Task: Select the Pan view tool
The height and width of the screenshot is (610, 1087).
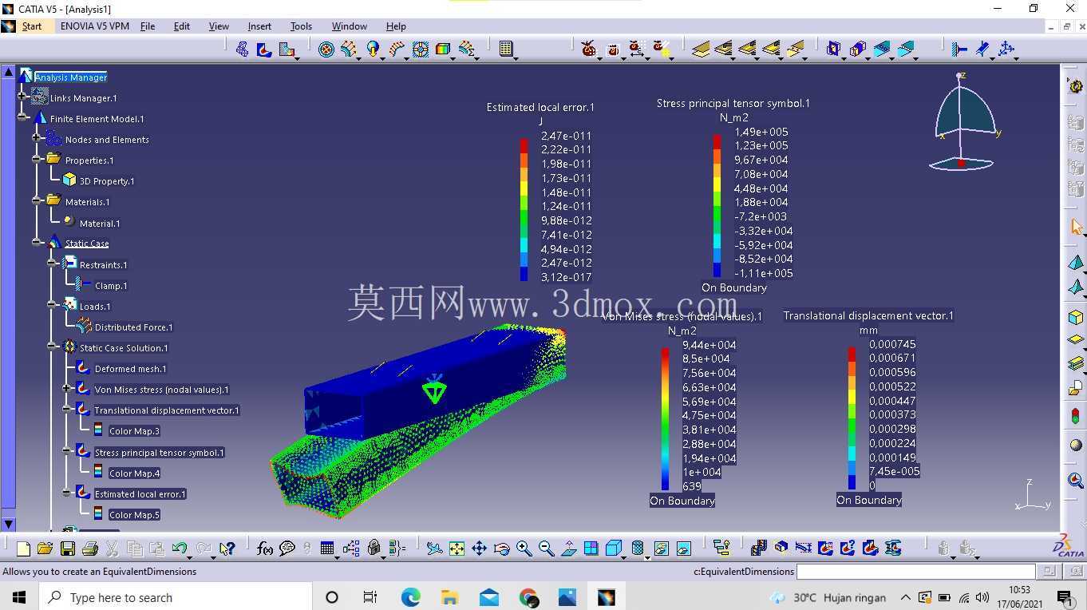Action: (479, 549)
